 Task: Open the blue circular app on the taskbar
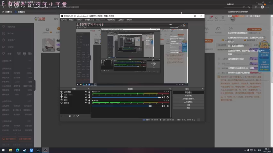coord(31,150)
